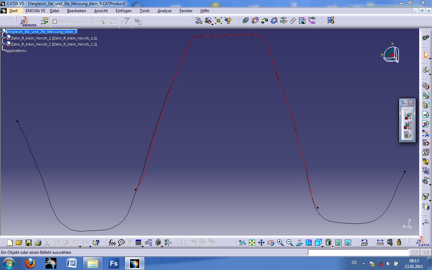Image resolution: width=432 pixels, height=270 pixels.
Task: Open the shading view mode dropdown arrow
Action: 333,246
